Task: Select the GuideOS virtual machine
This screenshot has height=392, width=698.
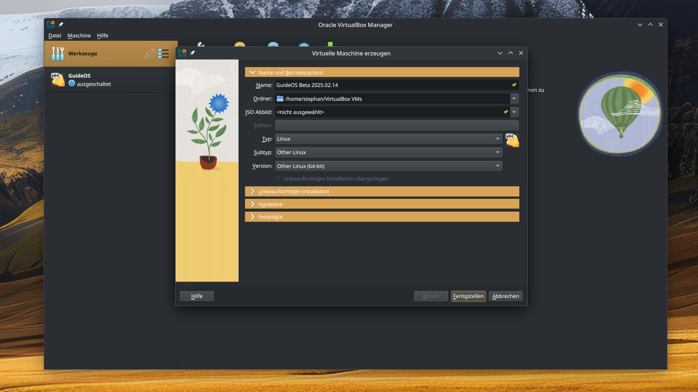Action: (x=111, y=80)
